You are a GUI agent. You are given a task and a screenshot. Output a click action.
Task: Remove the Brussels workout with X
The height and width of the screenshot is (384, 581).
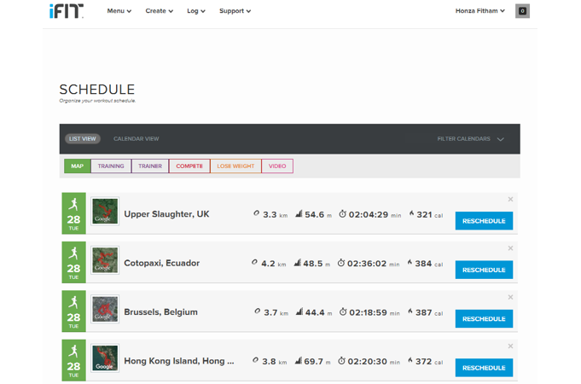click(x=510, y=297)
